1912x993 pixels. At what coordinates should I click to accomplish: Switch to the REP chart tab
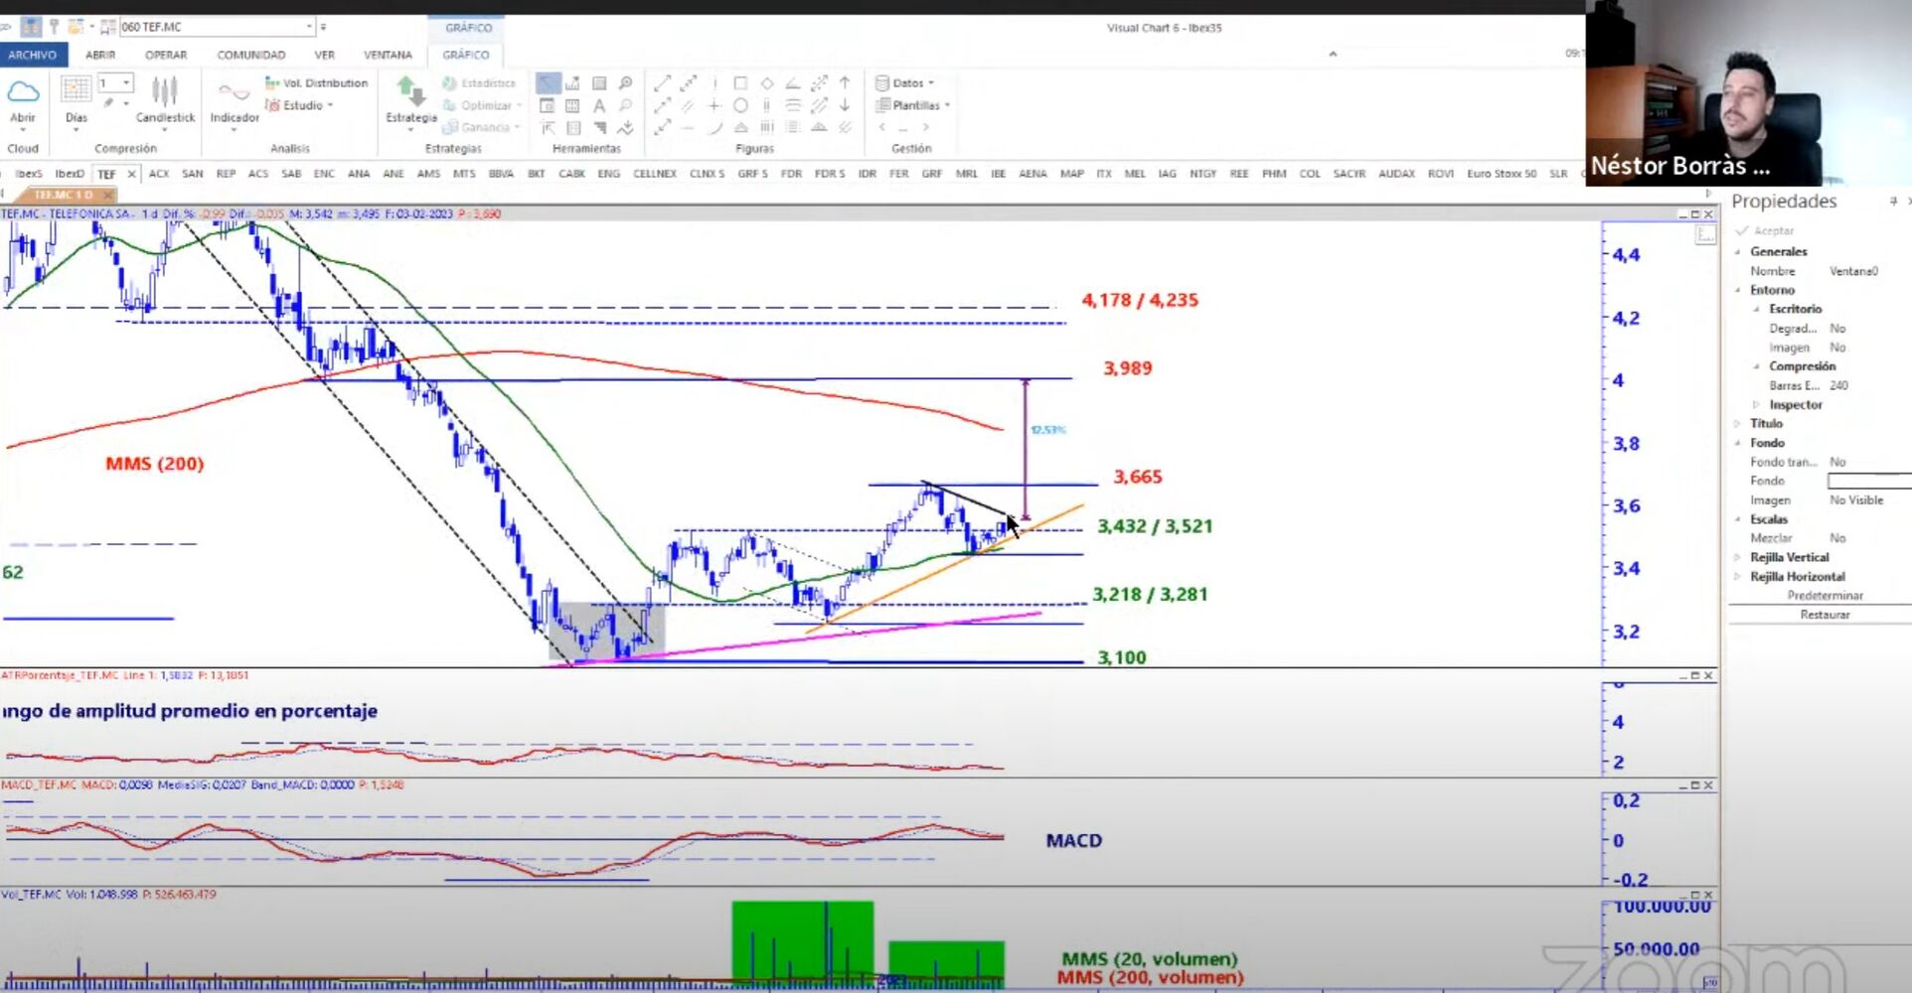coord(226,174)
